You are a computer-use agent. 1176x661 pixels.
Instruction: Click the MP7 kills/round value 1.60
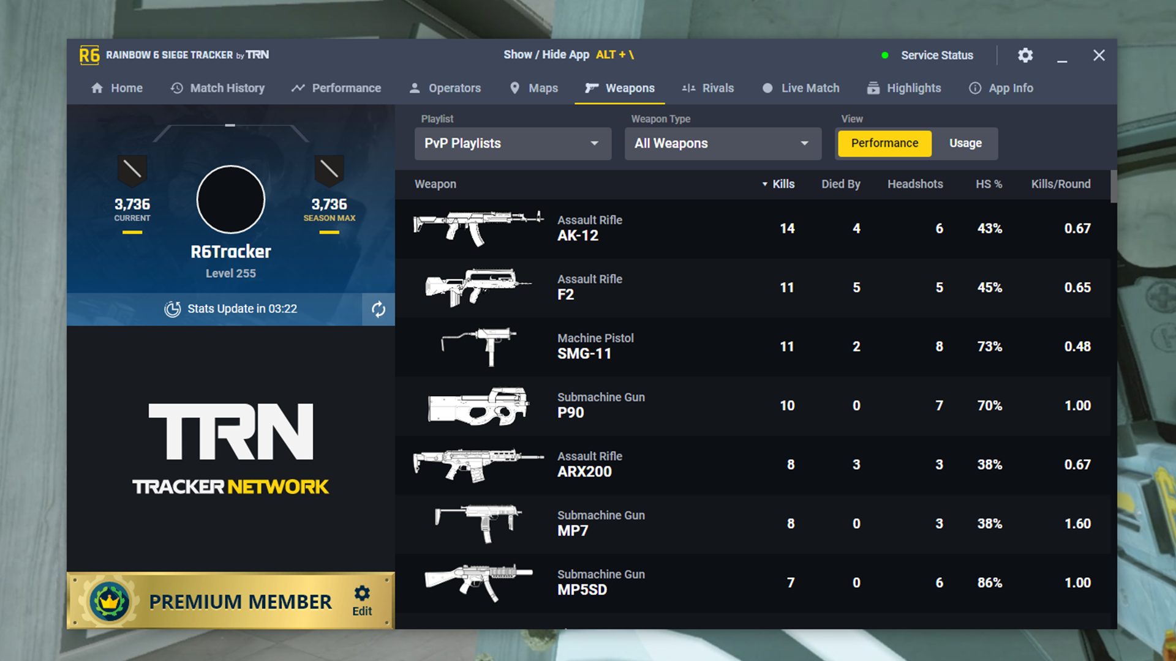[1077, 524]
